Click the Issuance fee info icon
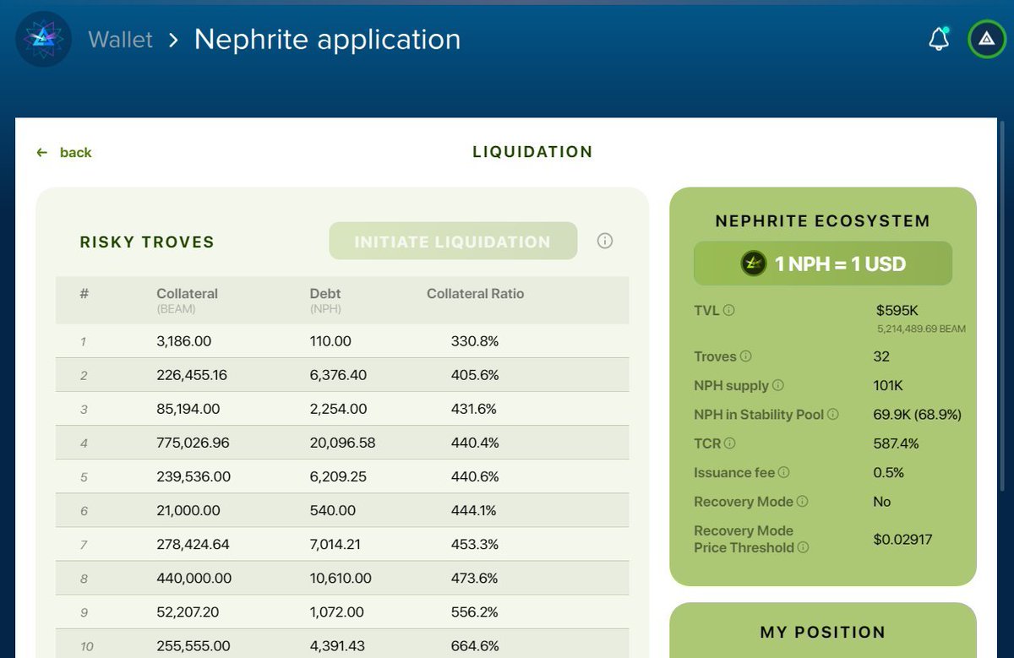 click(x=783, y=472)
